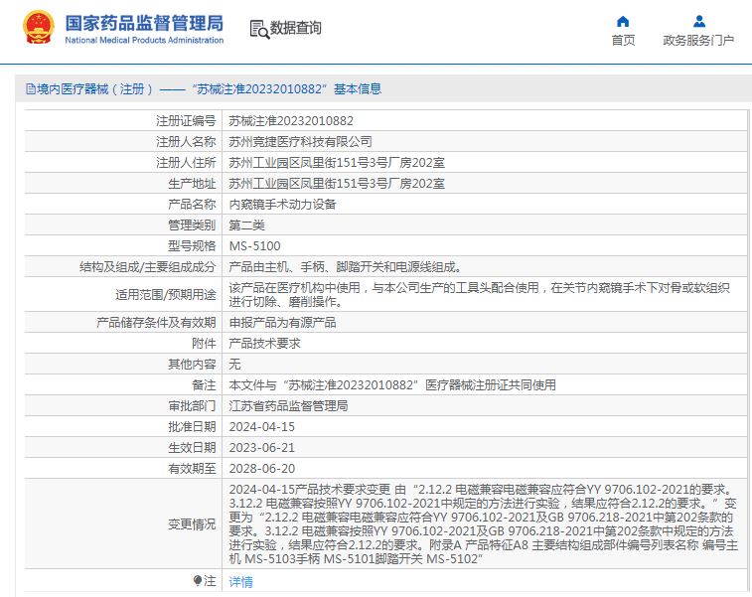This screenshot has height=597, width=752.
Task: Click the 产品名称 label
Action: click(x=192, y=205)
